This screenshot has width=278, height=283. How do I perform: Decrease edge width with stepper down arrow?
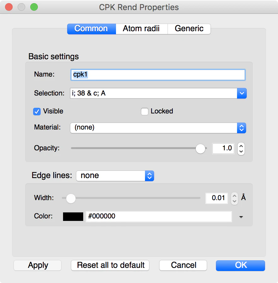234,201
